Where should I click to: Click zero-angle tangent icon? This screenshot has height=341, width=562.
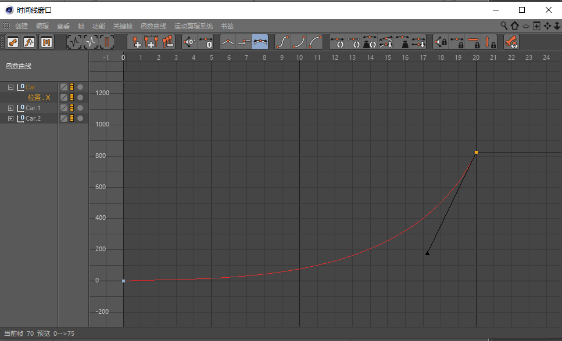pyautogui.click(x=189, y=42)
